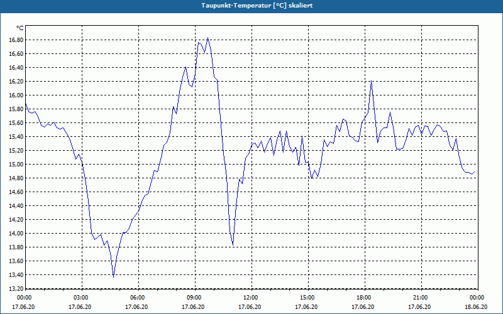Viewport: 503px width, 314px height.
Task: Click the 17.06.20 date under 18:00
Action: [363, 306]
